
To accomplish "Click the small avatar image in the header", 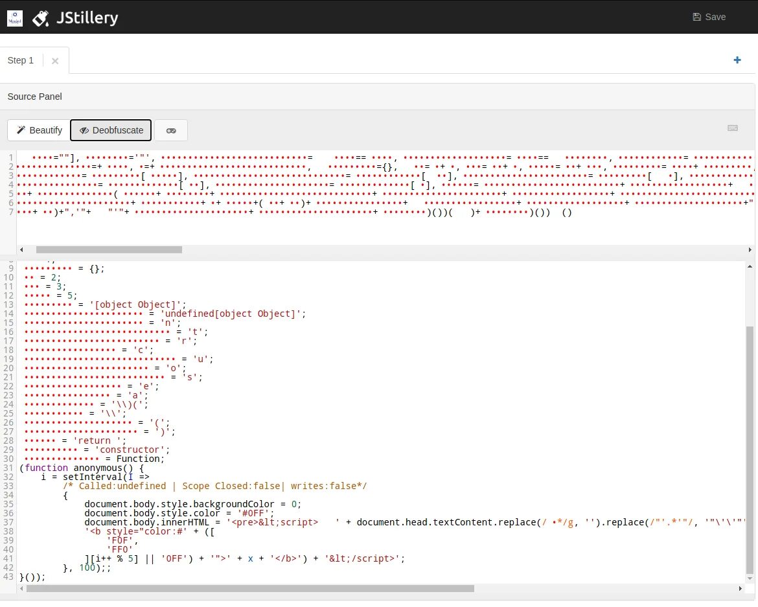I will (15, 18).
